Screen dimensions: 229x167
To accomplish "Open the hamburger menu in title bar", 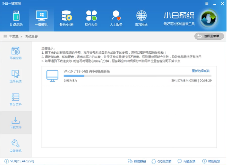I will tap(207, 3).
